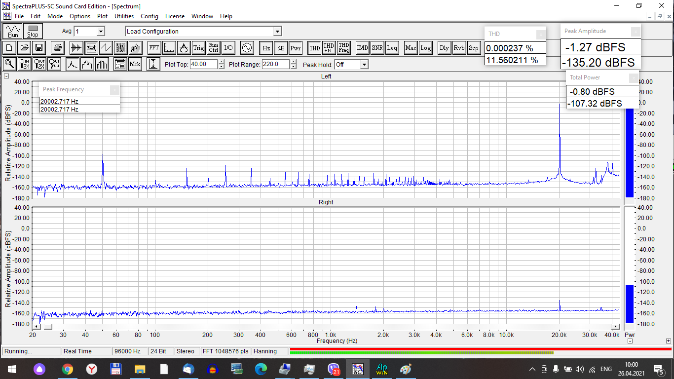
Task: Open the Phase view icon
Action: [x=106, y=48]
